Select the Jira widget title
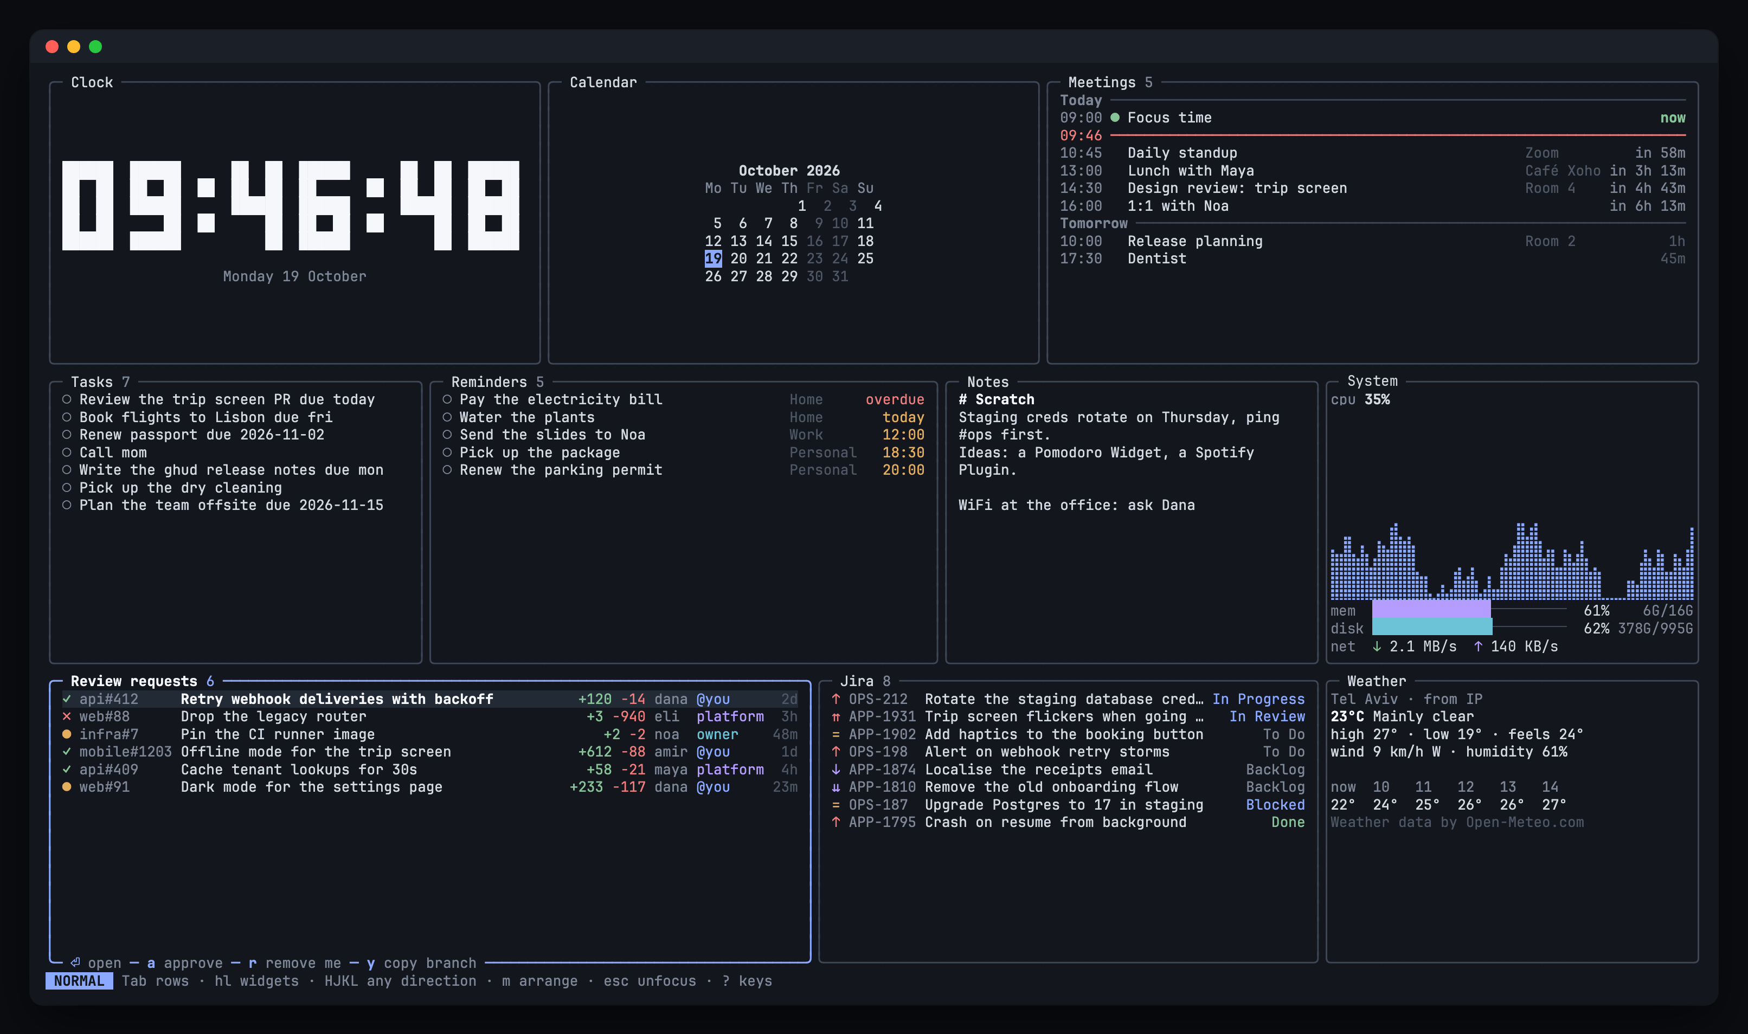This screenshot has height=1034, width=1748. [857, 681]
